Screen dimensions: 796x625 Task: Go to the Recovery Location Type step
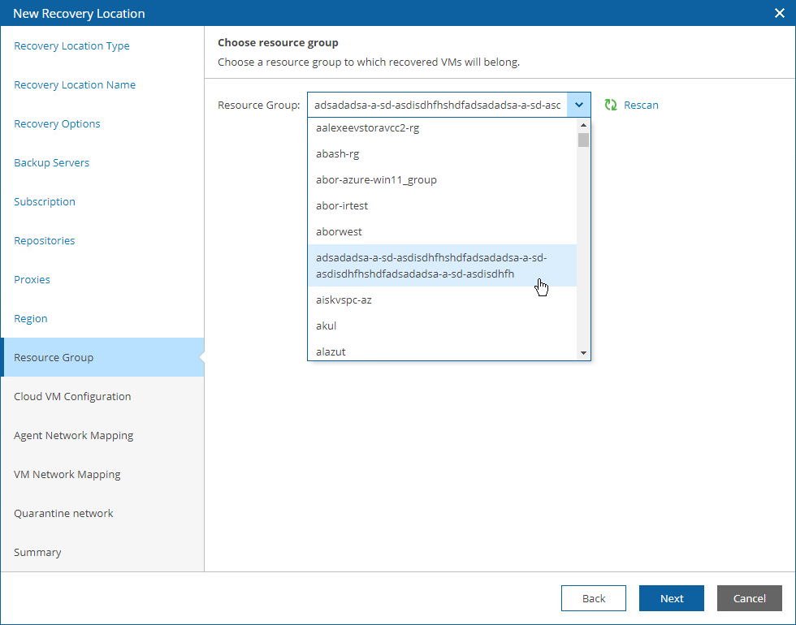click(x=71, y=46)
